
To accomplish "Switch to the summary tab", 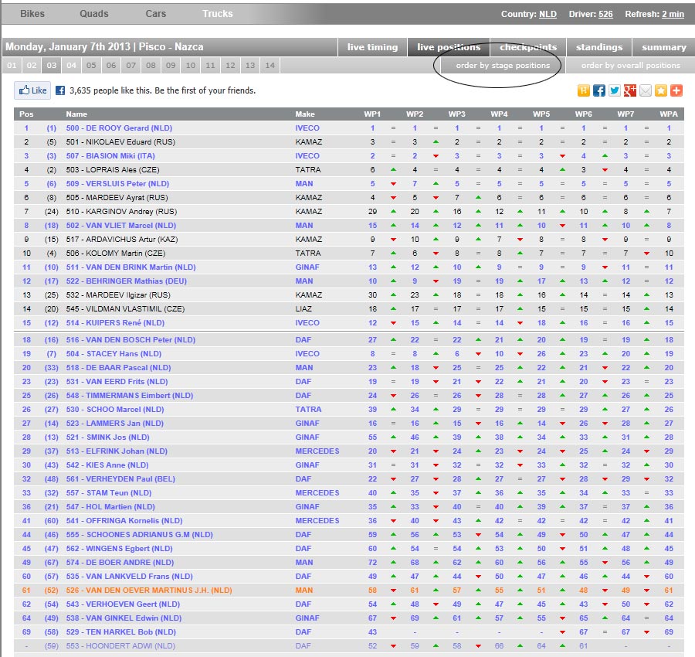I will coord(663,47).
